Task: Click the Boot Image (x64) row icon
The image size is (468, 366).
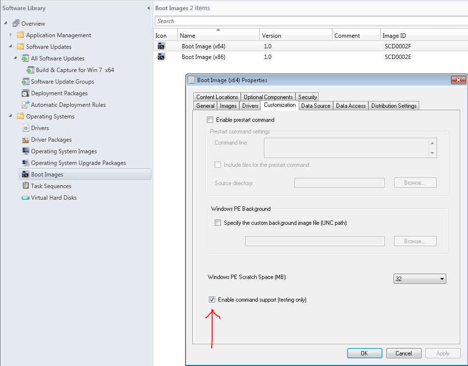Action: 161,46
